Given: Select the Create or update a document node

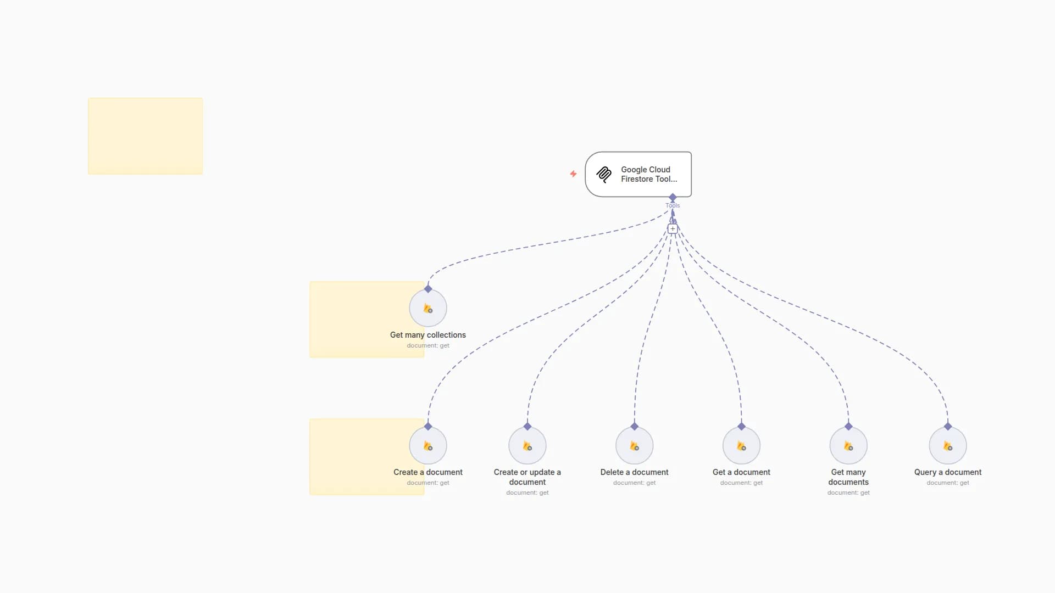Looking at the screenshot, I should tap(527, 446).
